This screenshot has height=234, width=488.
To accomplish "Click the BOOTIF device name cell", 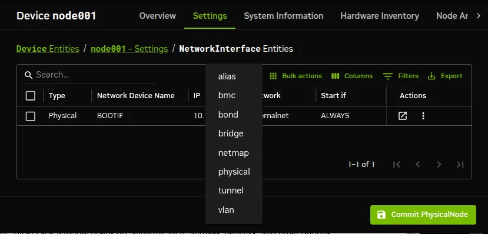I will click(x=110, y=116).
